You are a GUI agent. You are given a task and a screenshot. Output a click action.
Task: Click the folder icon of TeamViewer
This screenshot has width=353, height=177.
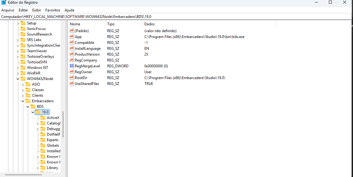pyautogui.click(x=23, y=51)
